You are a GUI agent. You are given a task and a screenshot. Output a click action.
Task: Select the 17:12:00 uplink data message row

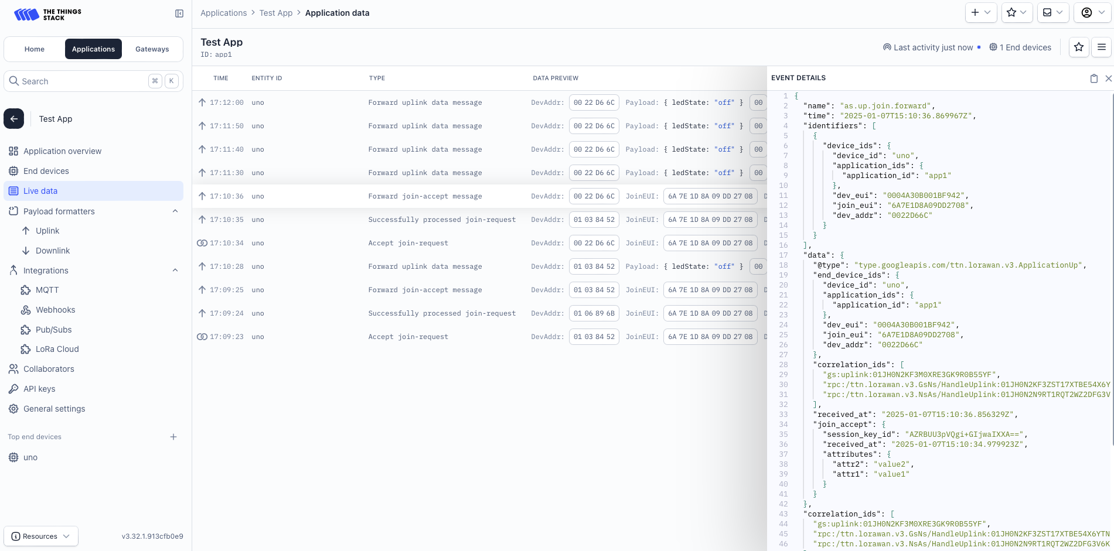(425, 102)
